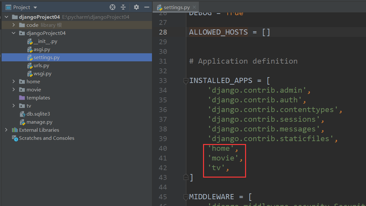The height and width of the screenshot is (206, 366).
Task: Click the purple templates folder icon
Action: 22,98
